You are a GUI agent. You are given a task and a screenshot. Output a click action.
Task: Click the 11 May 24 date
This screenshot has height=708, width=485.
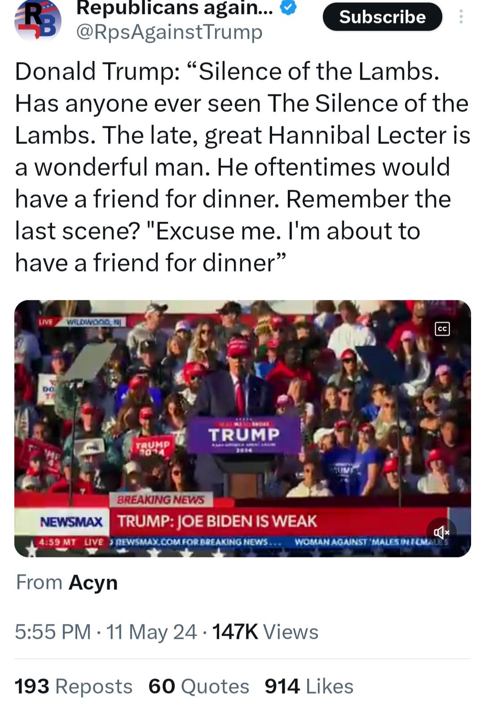coord(151,632)
